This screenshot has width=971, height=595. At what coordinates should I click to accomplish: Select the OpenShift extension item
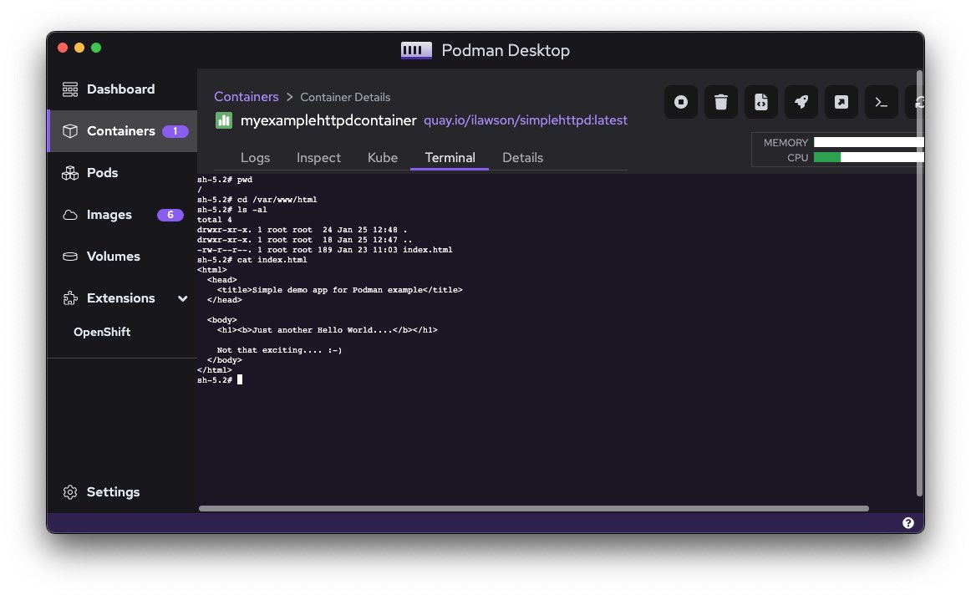tap(102, 332)
